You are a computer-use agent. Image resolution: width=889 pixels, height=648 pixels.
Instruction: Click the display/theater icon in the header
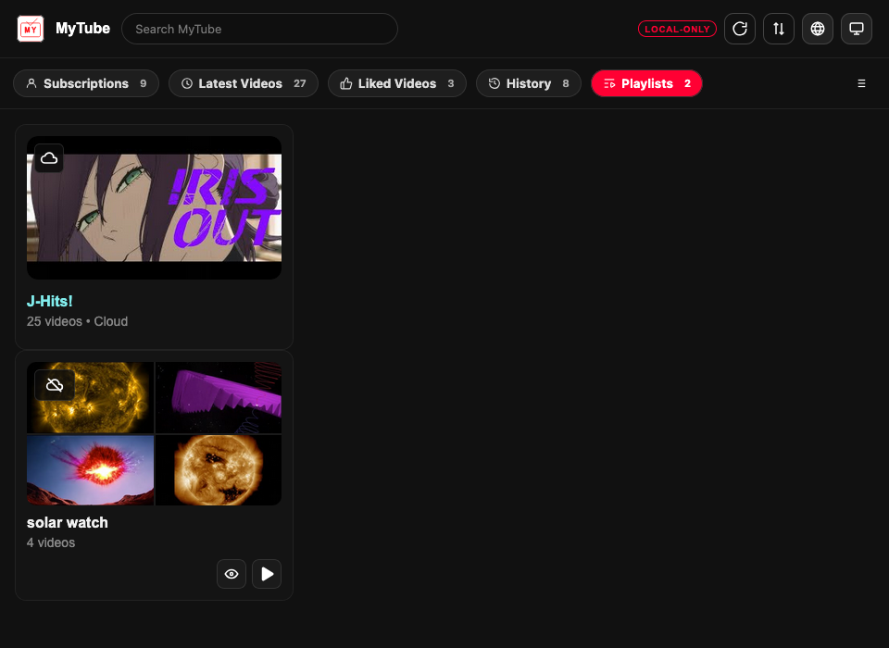click(857, 29)
